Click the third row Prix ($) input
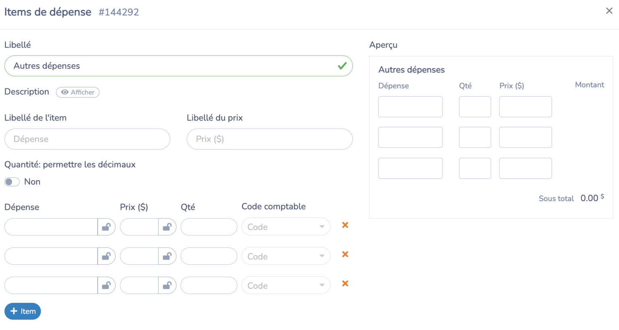The image size is (619, 330). 139,285
